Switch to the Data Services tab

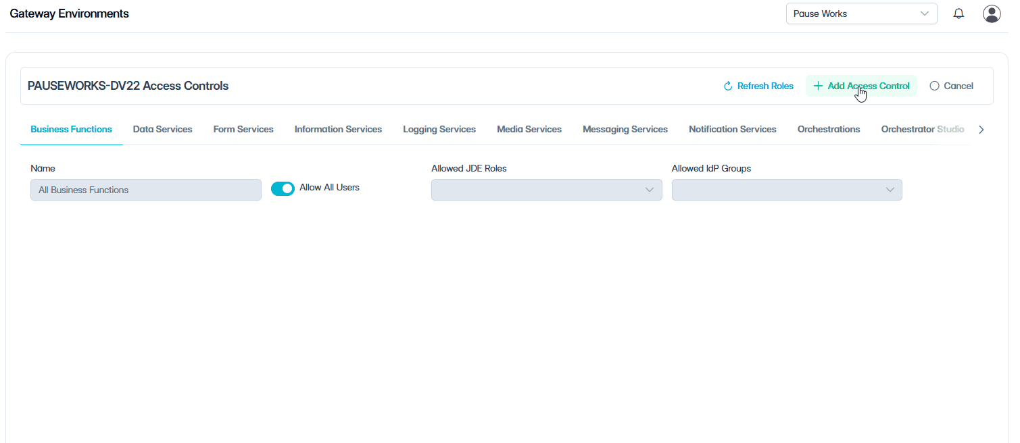(163, 129)
